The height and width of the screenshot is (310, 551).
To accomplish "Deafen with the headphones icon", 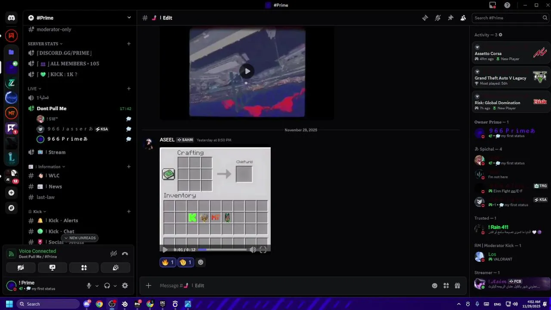I will click(107, 285).
